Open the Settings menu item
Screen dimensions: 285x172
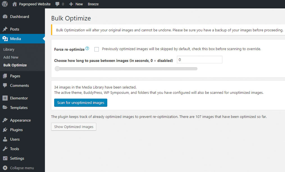click(x=17, y=158)
